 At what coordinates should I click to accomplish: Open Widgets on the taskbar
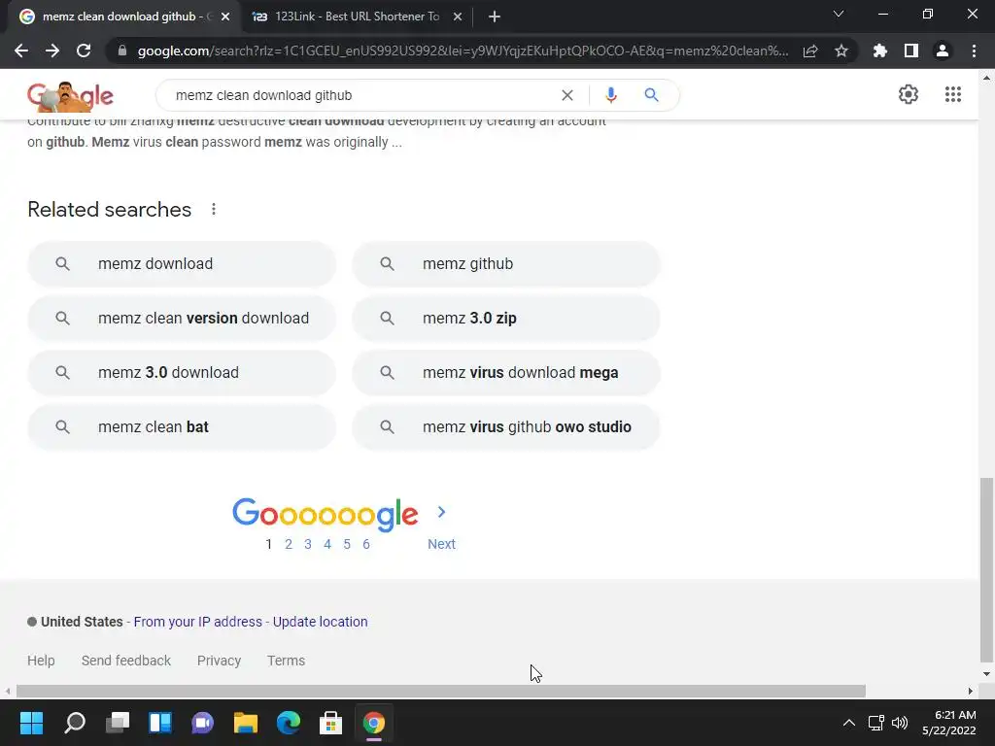[160, 723]
